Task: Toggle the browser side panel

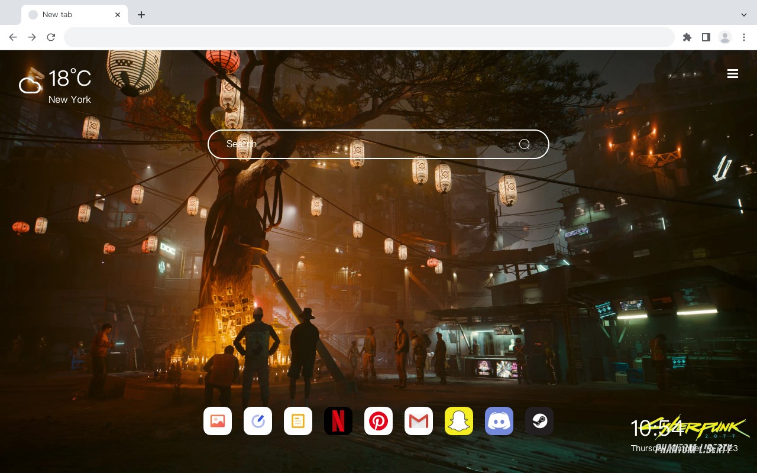Action: click(706, 37)
